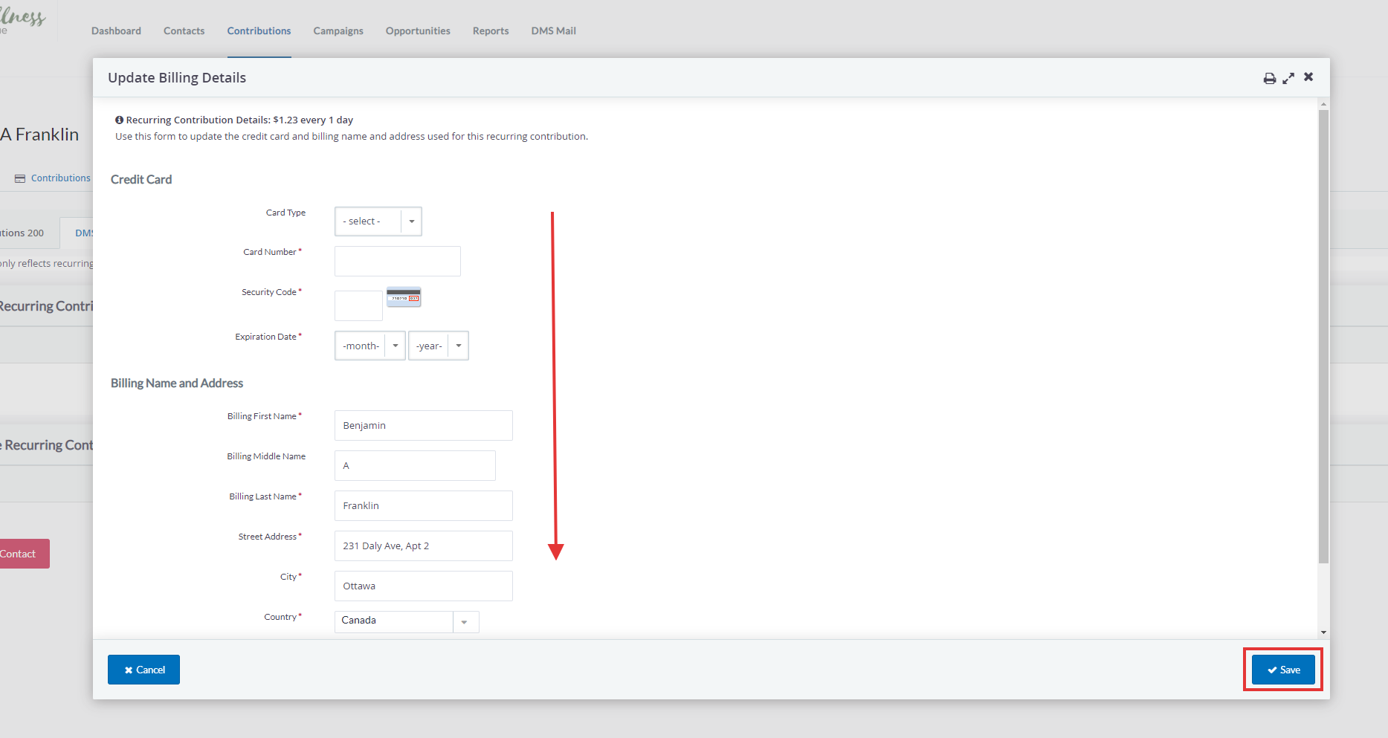This screenshot has width=1388, height=738.
Task: Cancel the billing details update
Action: (x=143, y=670)
